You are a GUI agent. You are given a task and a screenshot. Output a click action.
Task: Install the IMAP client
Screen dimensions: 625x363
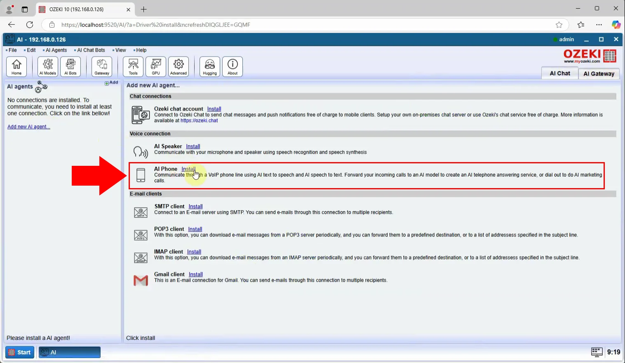[194, 252]
